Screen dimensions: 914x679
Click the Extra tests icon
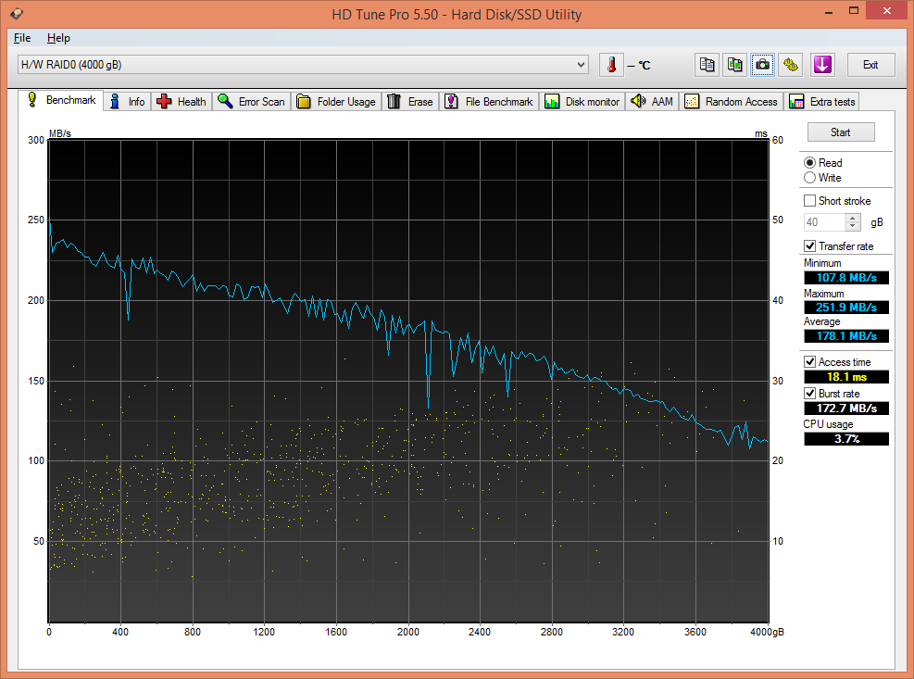[796, 102]
